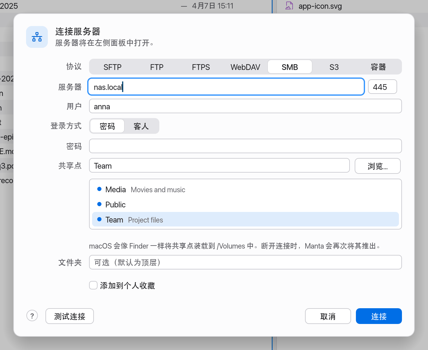Screen dimensions: 428x350
Task: Switch to the S3 protocol tab
Action: click(334, 67)
